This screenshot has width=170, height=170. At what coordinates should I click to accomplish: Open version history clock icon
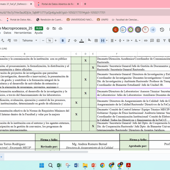(x=162, y=29)
